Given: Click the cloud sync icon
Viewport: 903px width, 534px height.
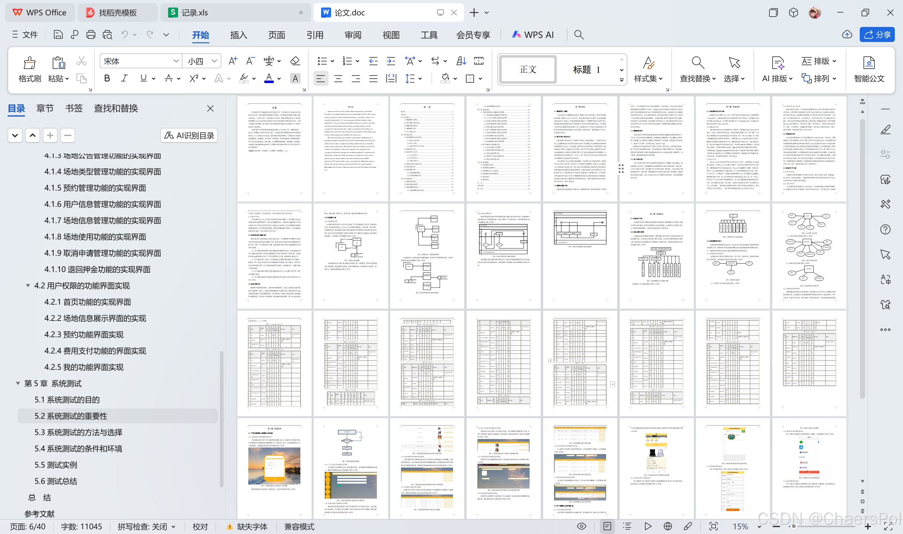Looking at the screenshot, I should coord(847,34).
